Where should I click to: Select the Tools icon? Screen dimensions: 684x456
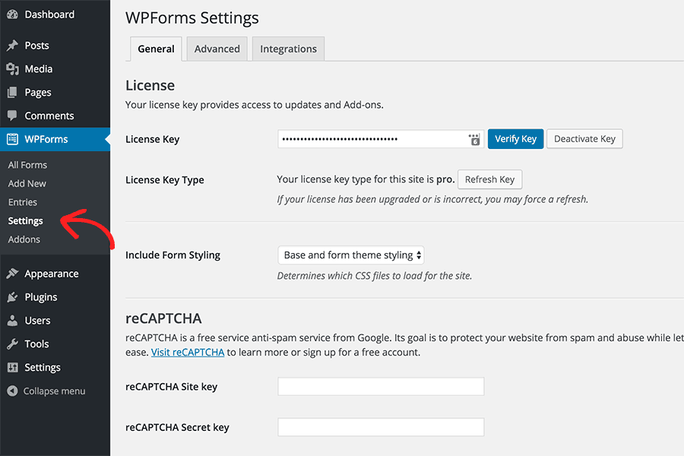(13, 344)
